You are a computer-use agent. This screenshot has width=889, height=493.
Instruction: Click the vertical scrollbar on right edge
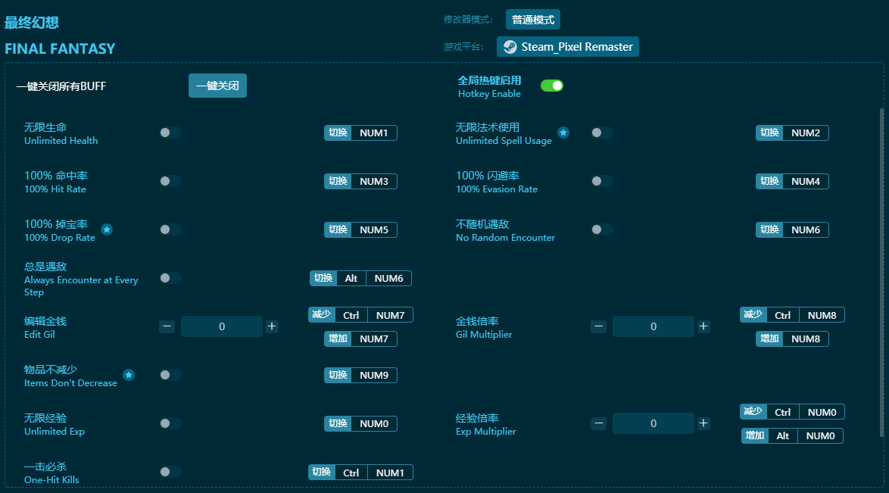(881, 273)
